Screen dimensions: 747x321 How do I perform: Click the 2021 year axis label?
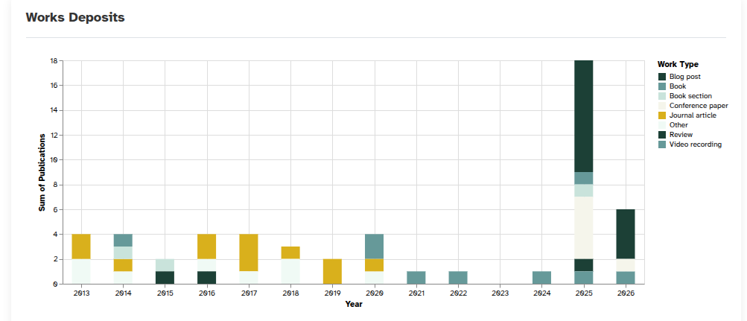click(416, 294)
